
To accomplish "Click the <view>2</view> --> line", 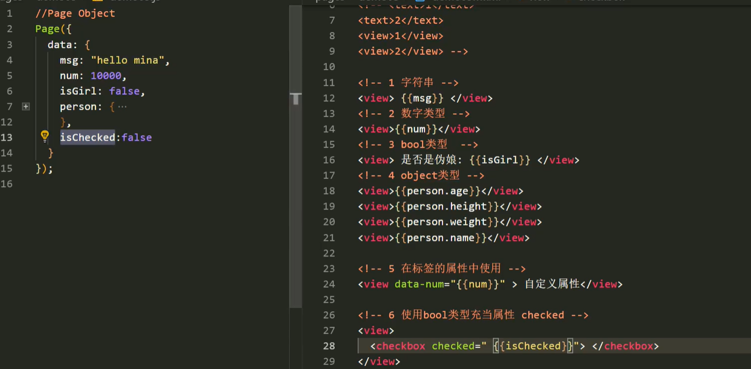I will [x=413, y=51].
